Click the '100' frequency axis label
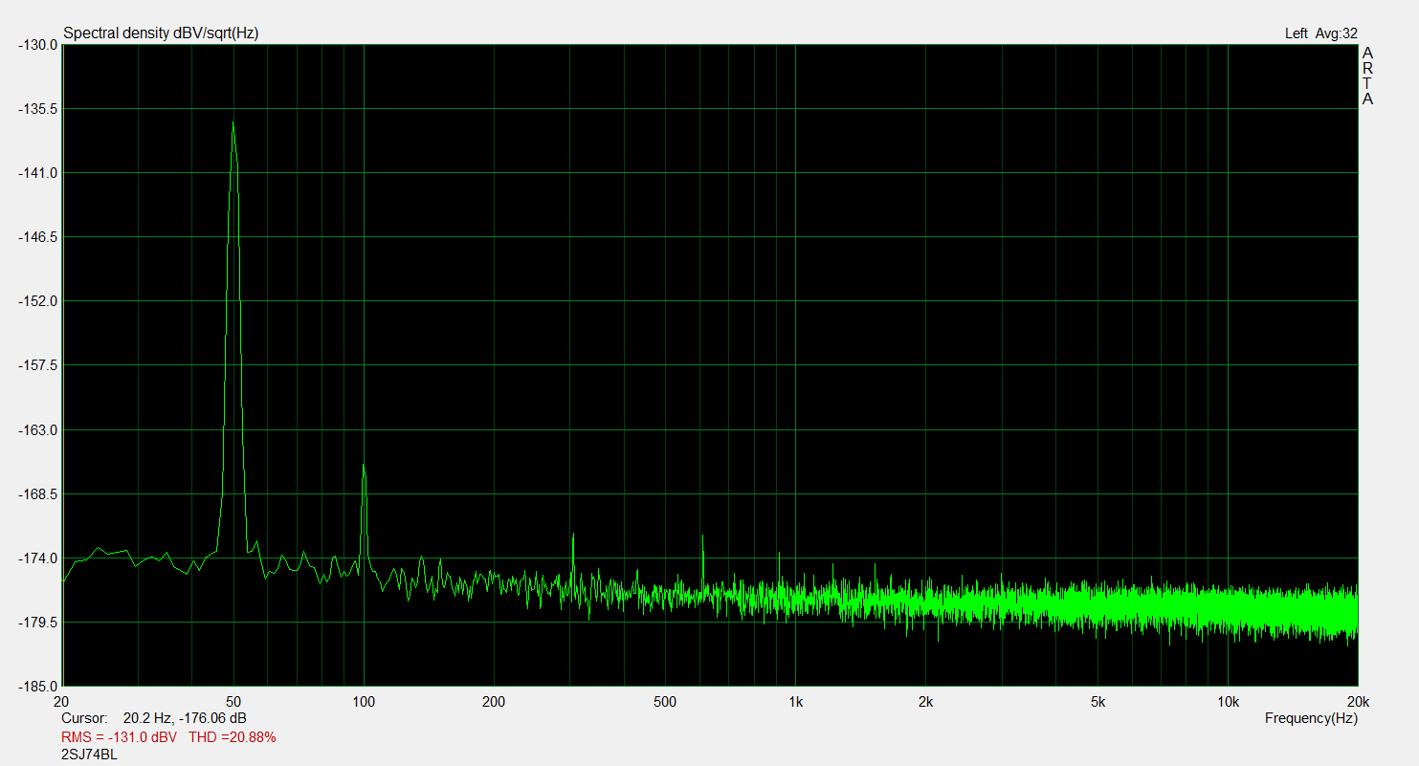Viewport: 1419px width, 766px height. point(364,702)
